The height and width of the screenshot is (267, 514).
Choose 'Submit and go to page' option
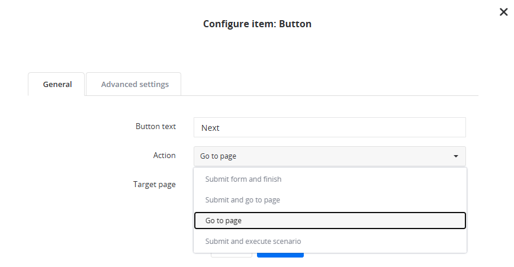pyautogui.click(x=243, y=200)
